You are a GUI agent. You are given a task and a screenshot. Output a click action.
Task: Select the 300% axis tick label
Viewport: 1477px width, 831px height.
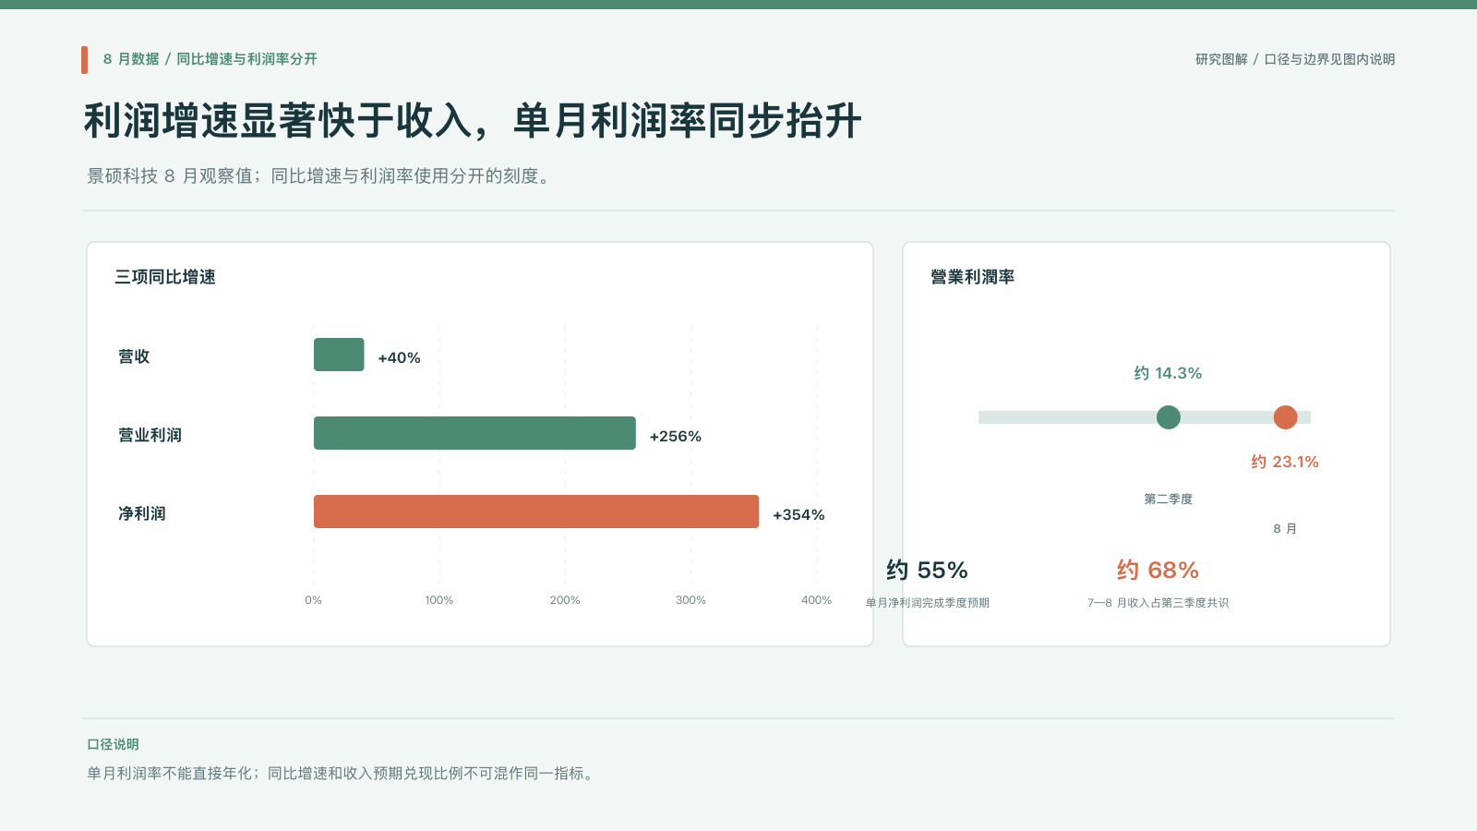(690, 600)
